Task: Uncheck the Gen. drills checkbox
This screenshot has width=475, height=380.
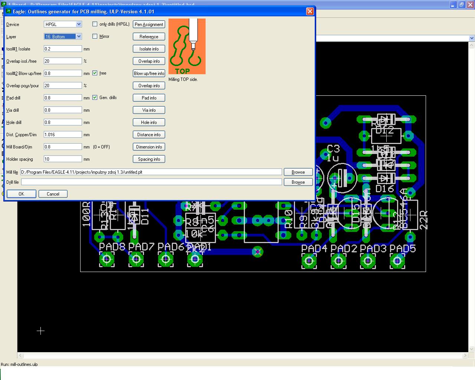Action: [95, 98]
